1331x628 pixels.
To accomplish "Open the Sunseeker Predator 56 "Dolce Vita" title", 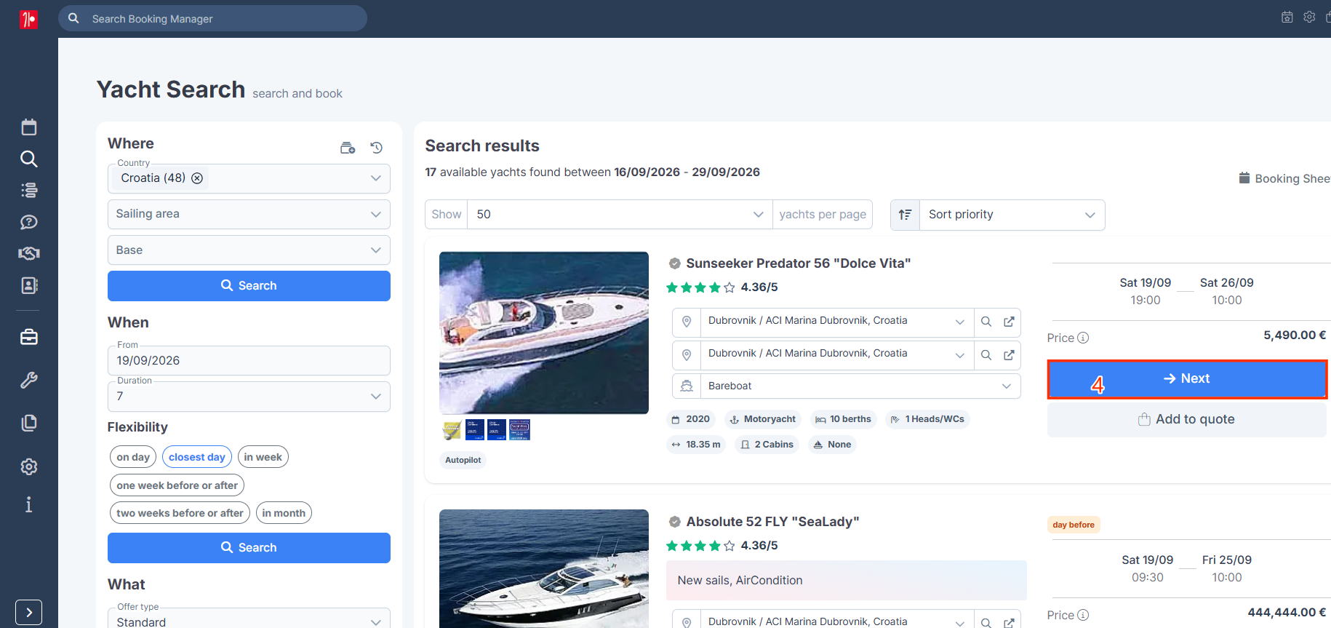I will tap(799, 263).
